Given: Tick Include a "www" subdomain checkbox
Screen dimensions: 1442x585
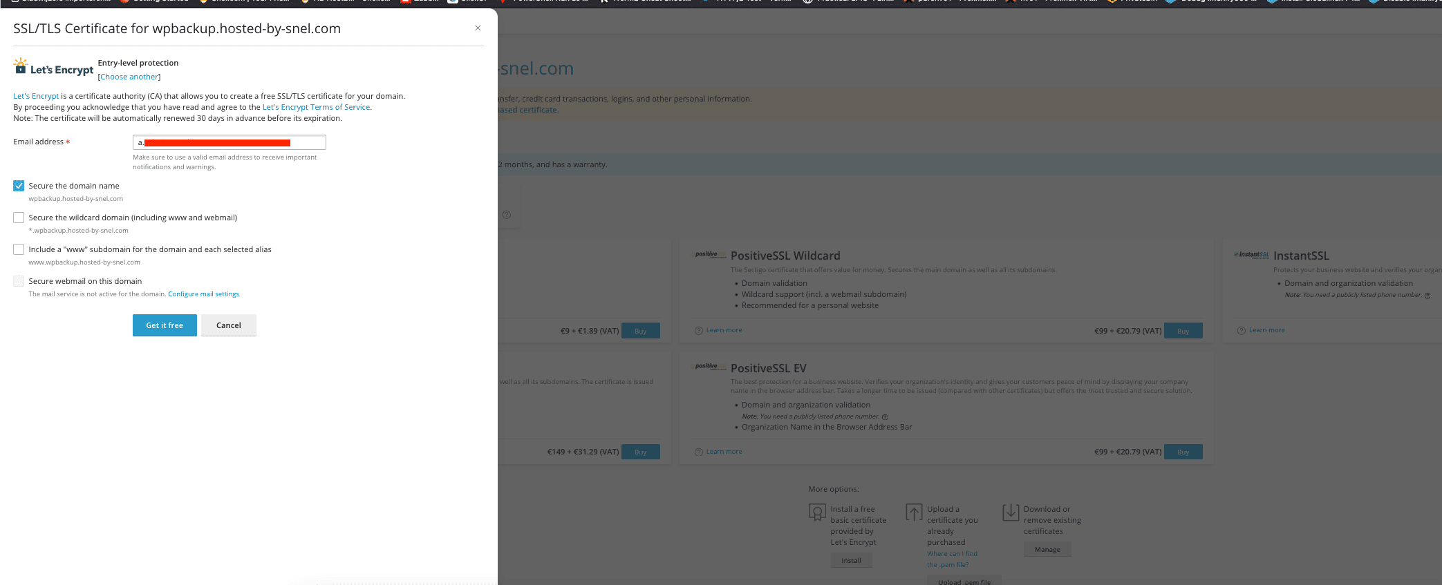Looking at the screenshot, I should click(x=19, y=249).
